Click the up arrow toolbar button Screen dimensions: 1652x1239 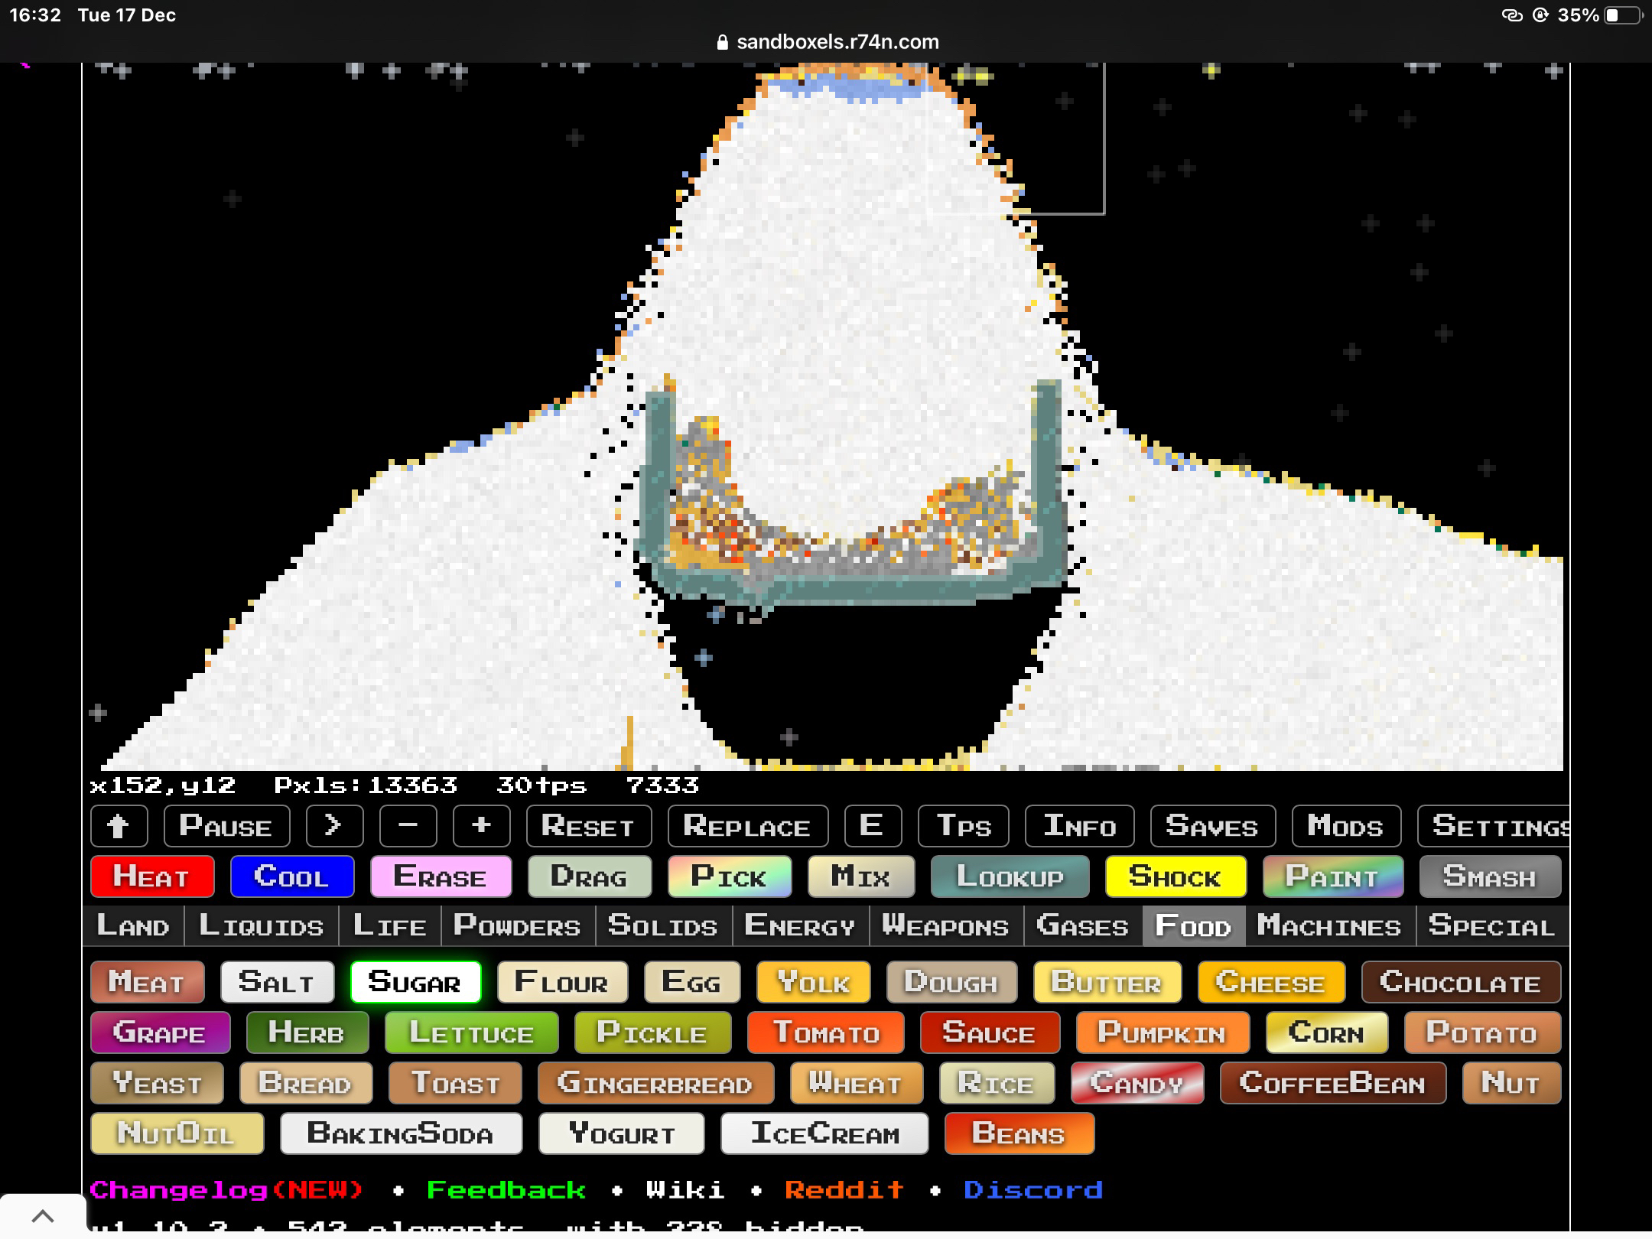point(119,826)
